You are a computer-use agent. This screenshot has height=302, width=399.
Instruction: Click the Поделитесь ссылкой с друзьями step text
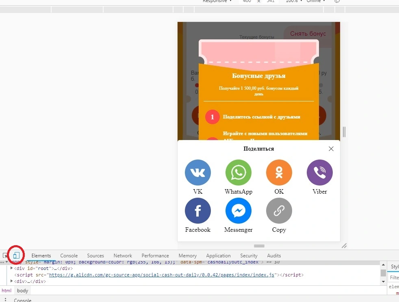(262, 117)
